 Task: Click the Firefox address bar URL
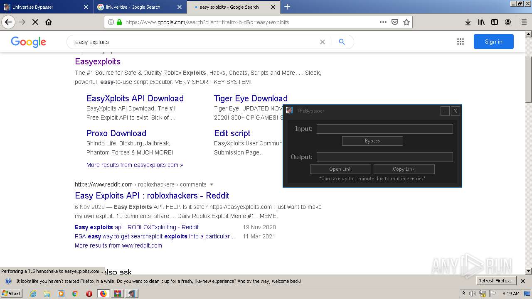point(207,22)
